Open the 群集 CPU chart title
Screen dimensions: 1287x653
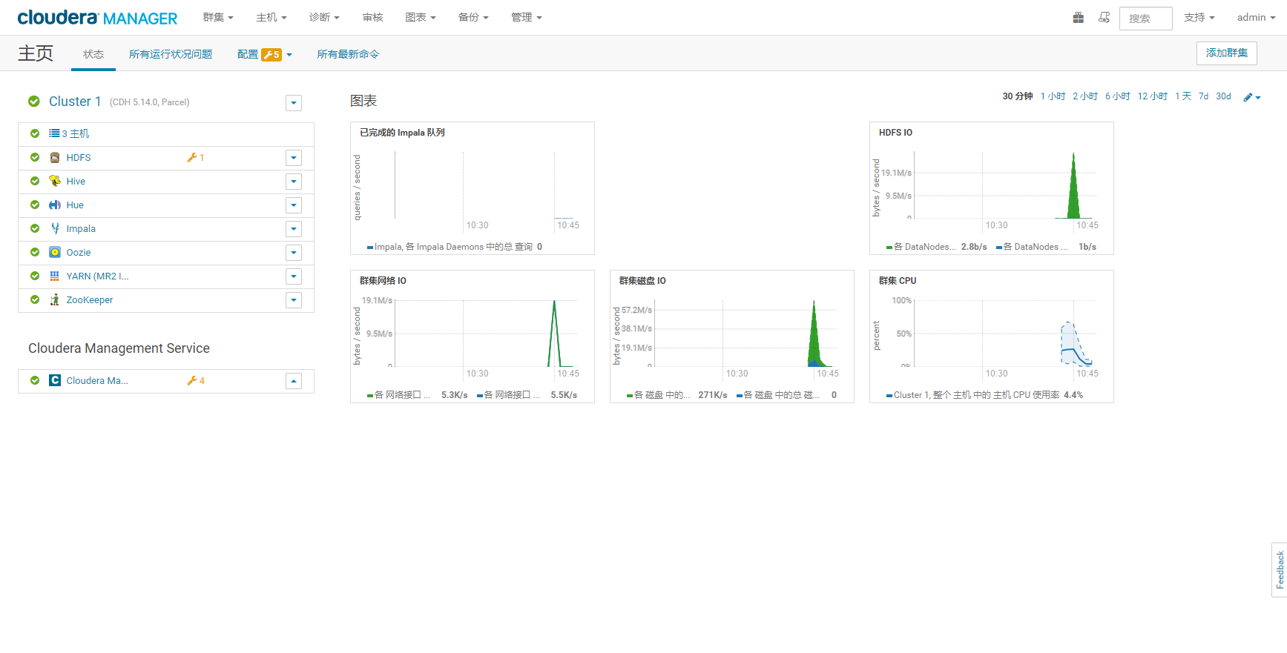[898, 281]
